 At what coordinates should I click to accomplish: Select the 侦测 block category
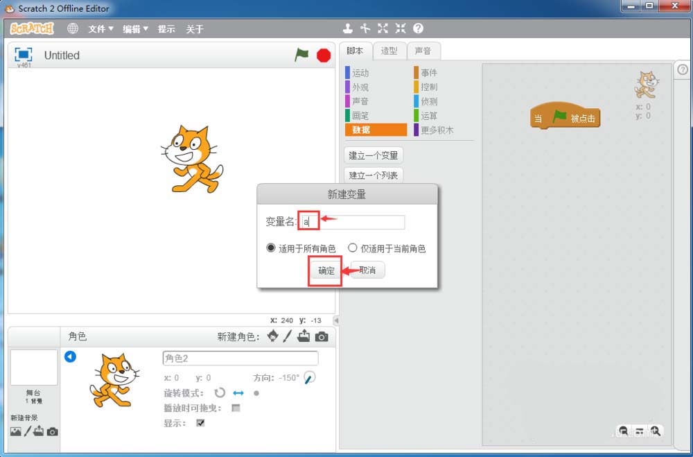click(x=444, y=101)
